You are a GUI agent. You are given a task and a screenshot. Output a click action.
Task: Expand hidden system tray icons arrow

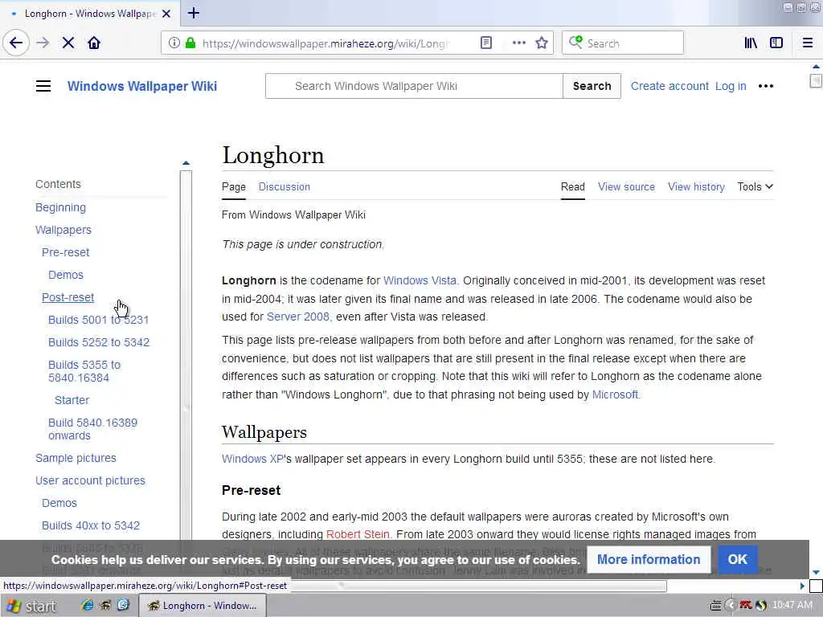[x=731, y=606]
